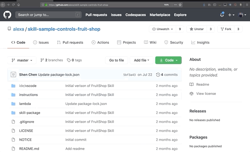Open the Initial commit message link
The image size is (250, 152).
point(76,140)
